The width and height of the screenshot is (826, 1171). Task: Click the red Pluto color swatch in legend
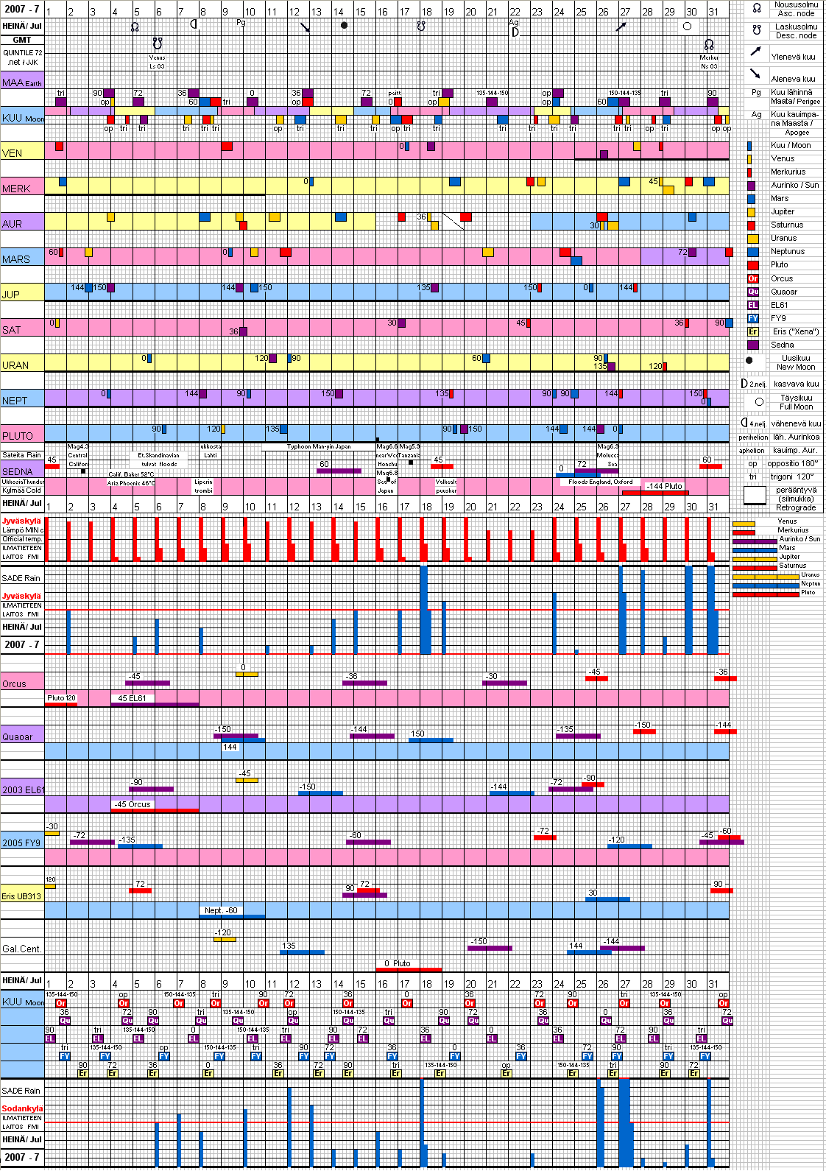point(752,265)
